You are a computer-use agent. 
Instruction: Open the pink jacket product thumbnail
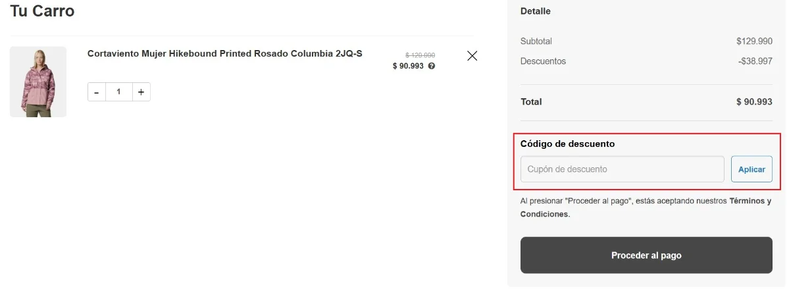coord(38,82)
